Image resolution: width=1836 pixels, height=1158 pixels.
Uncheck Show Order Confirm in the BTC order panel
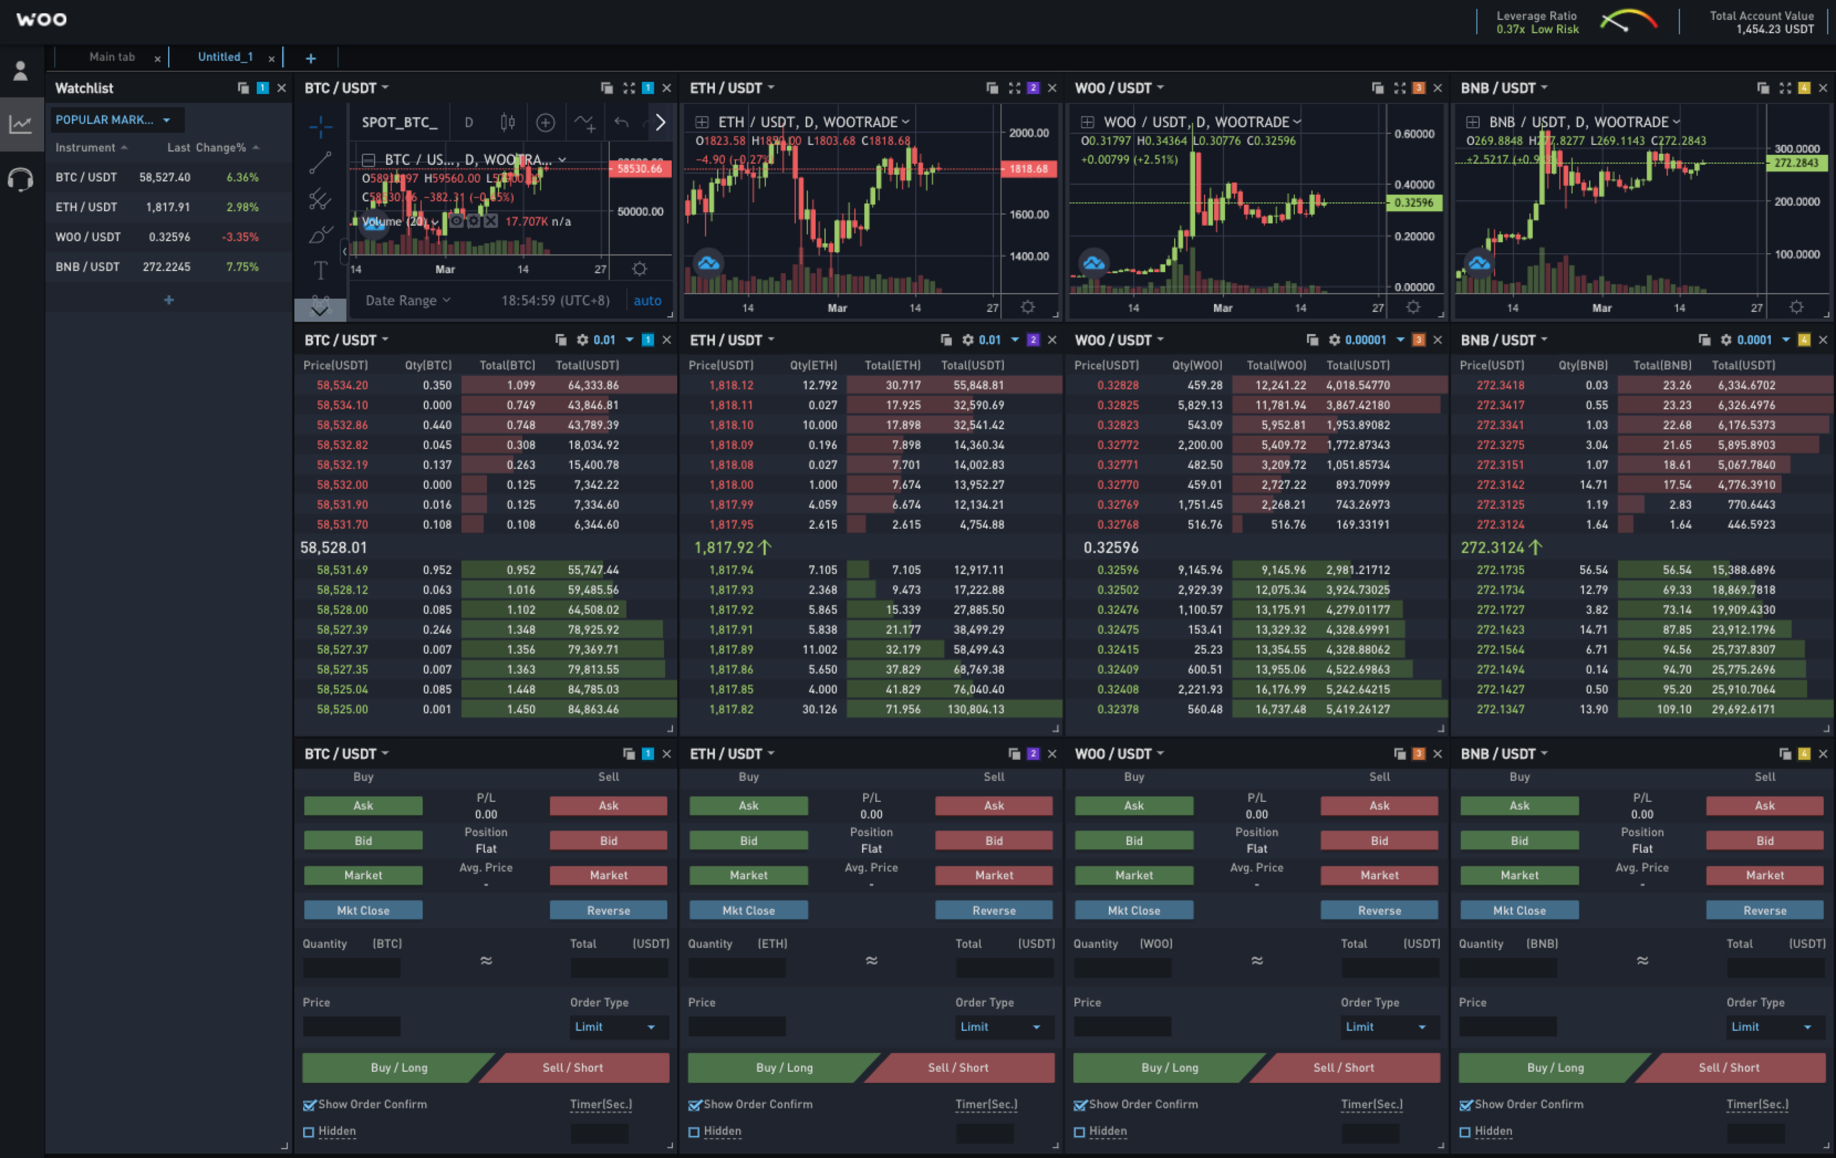click(309, 1105)
